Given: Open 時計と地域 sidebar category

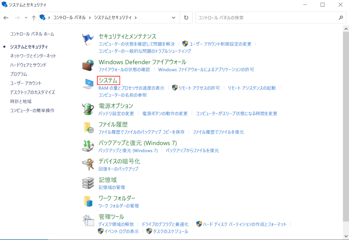Looking at the screenshot, I should tap(21, 101).
